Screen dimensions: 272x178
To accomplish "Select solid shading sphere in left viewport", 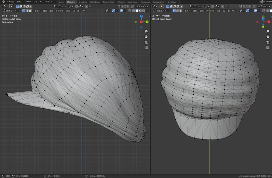I will click(x=137, y=11).
